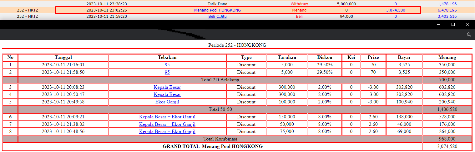Image resolution: width=475 pixels, height=152 pixels.
Task: Select the grand total value 3,074,580
Action: [447, 146]
